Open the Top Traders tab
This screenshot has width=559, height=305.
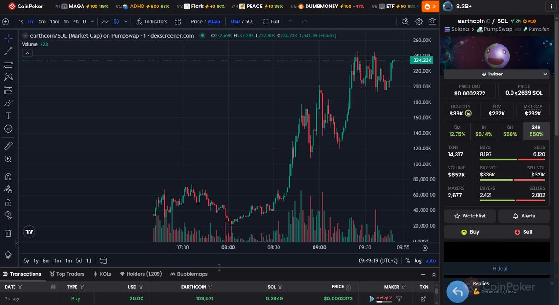tap(67, 274)
